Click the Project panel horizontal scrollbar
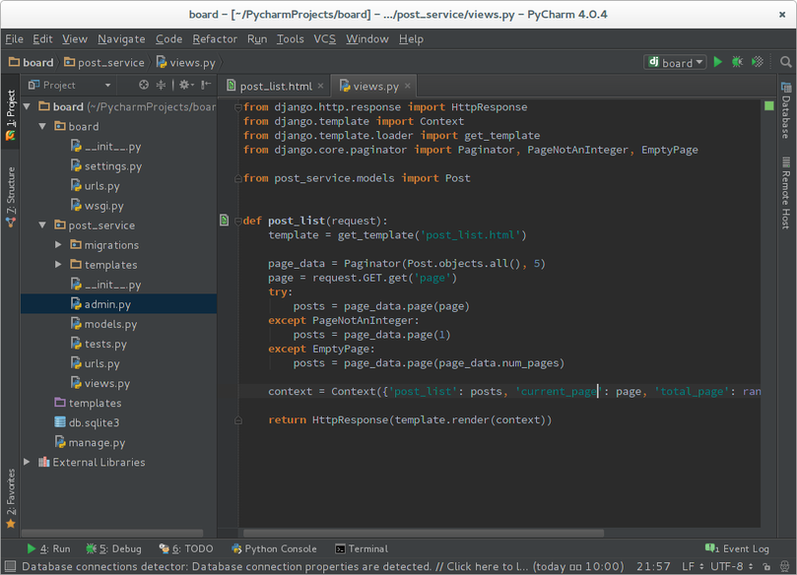This screenshot has width=797, height=575. tap(112, 533)
